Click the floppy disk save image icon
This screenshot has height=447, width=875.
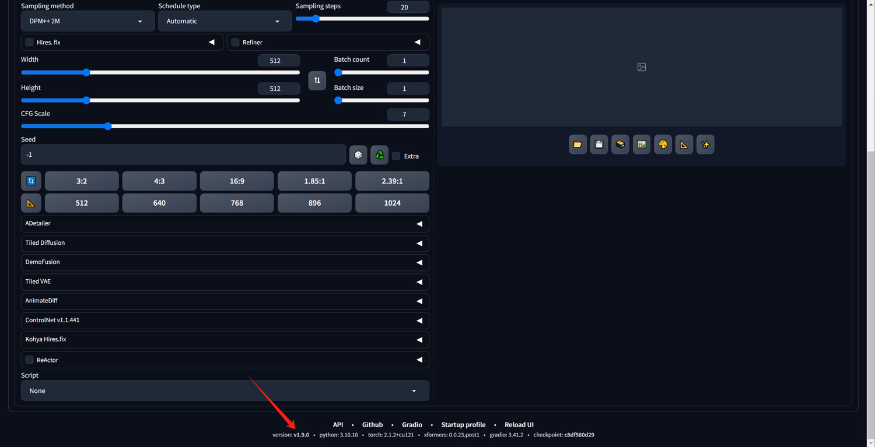point(598,144)
